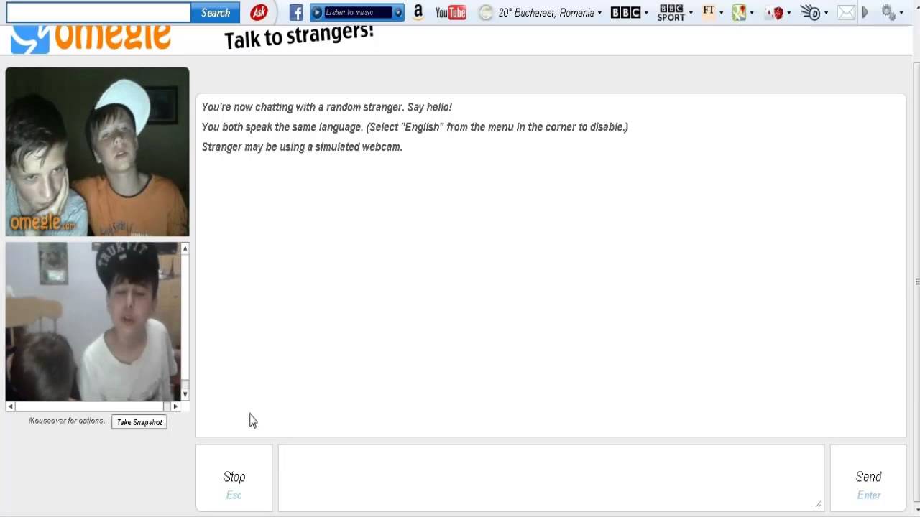920x517 pixels.
Task: Click the Ask toolbar logo icon
Action: 259,12
